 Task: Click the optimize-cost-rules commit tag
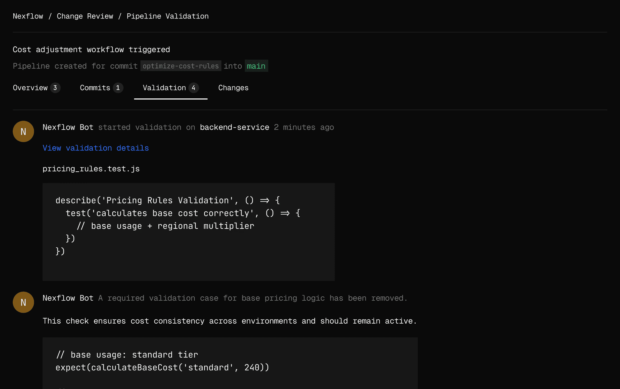pos(181,66)
